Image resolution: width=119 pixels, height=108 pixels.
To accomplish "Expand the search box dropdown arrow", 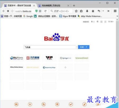I will pyautogui.click(x=77, y=47).
